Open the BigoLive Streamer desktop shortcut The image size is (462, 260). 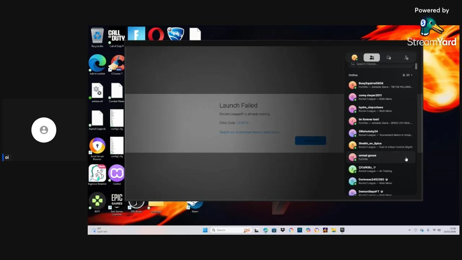pos(97,175)
